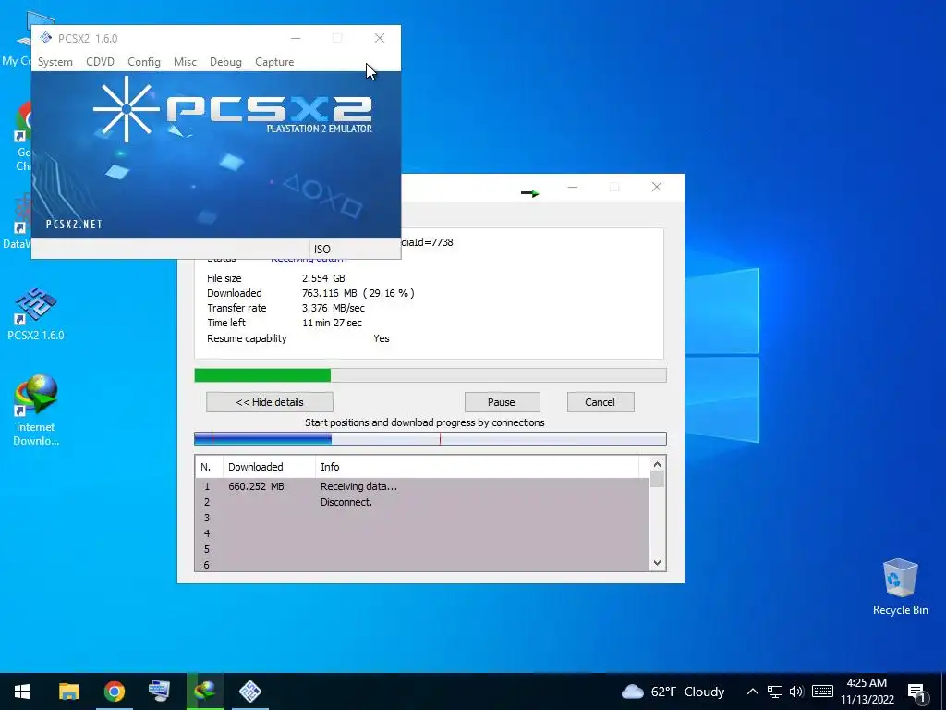Open the Internet Download Manager desktop icon
This screenshot has width=946, height=710.
coord(36,410)
